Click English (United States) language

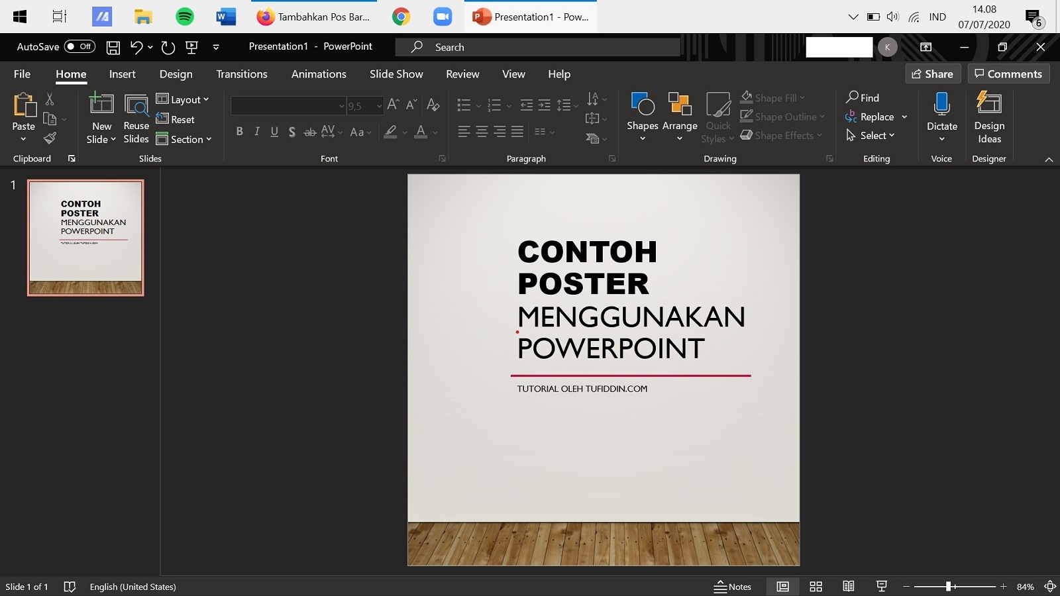(x=132, y=587)
